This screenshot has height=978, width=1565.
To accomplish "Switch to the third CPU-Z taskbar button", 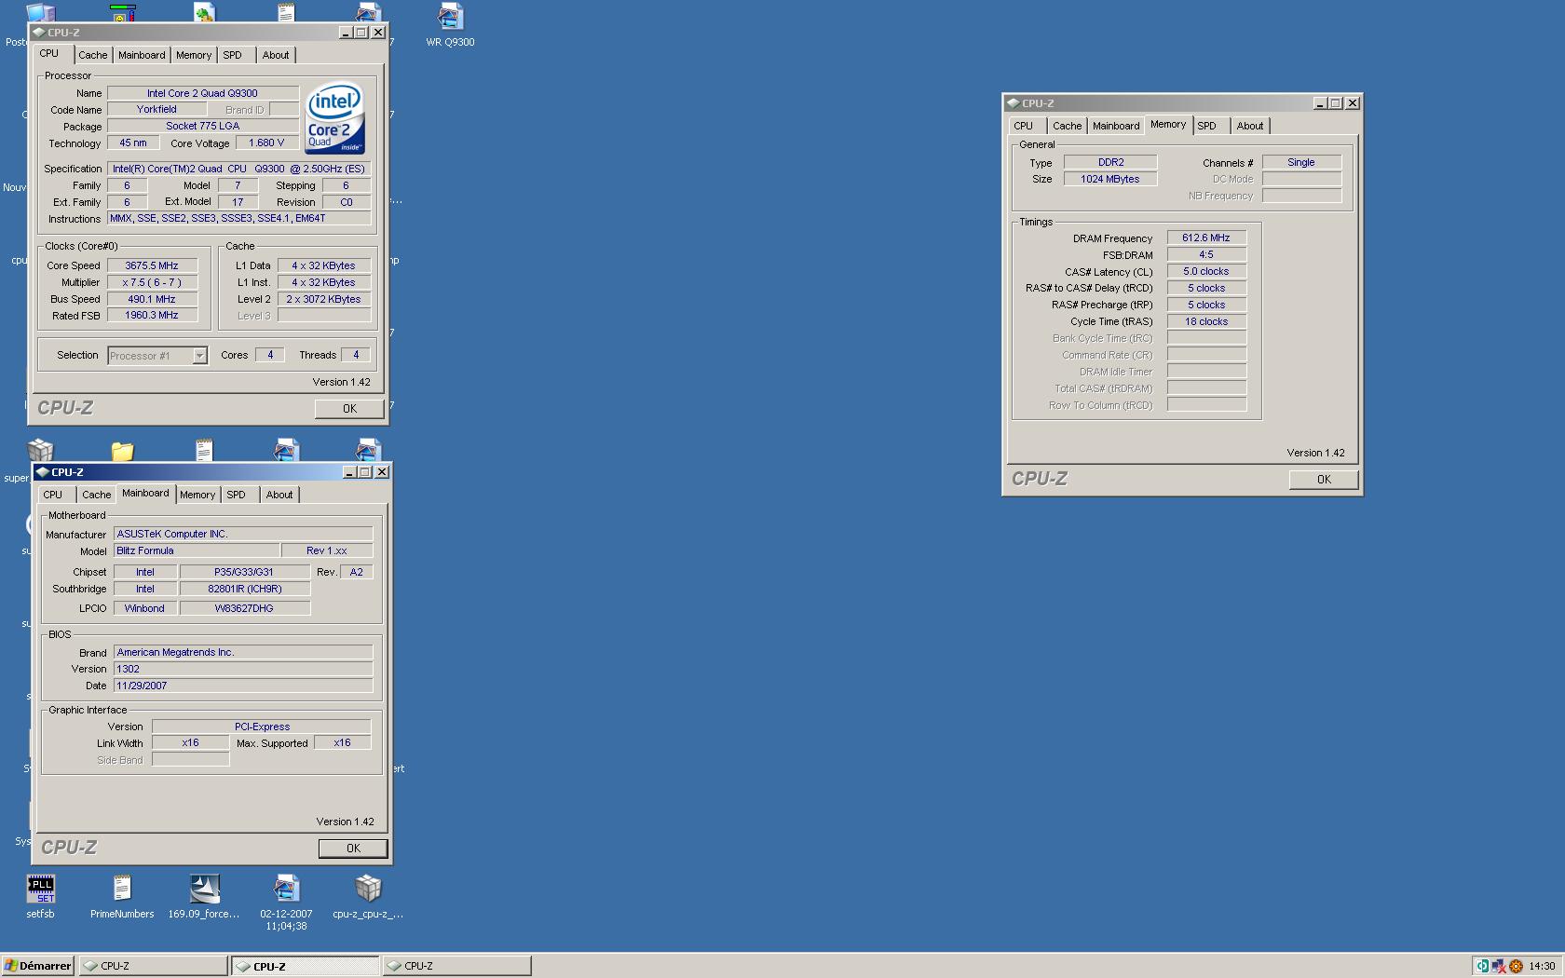I will click(457, 966).
